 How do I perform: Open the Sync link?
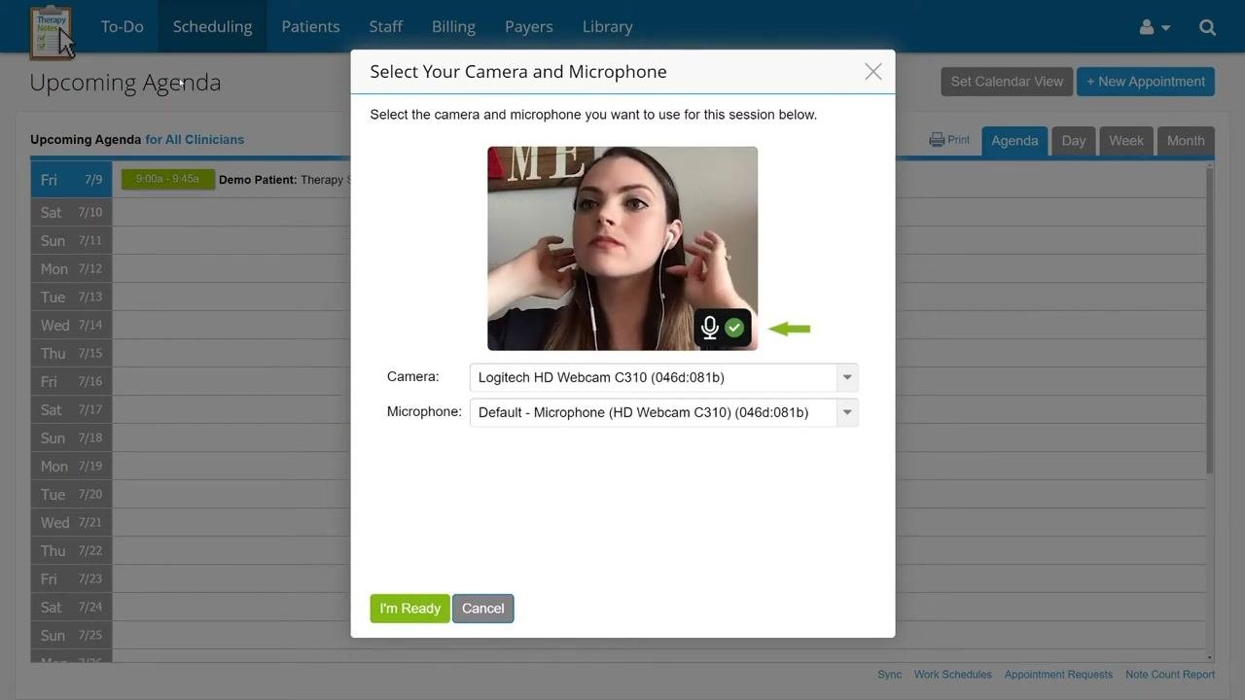coord(889,675)
